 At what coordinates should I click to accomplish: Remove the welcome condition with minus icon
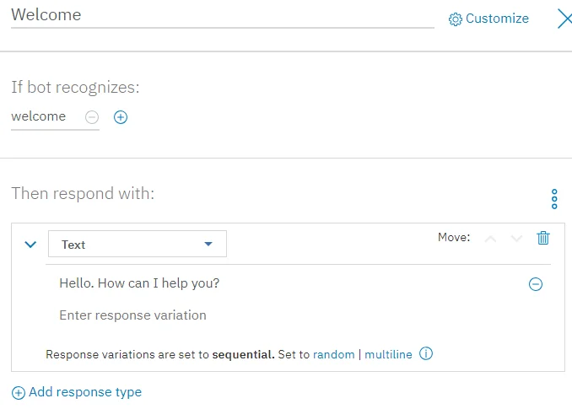[x=92, y=117]
